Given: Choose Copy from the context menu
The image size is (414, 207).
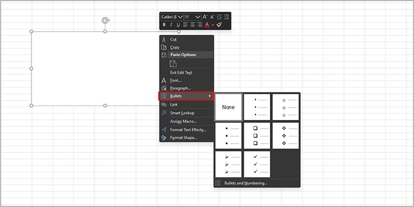Looking at the screenshot, I should click(x=187, y=47).
